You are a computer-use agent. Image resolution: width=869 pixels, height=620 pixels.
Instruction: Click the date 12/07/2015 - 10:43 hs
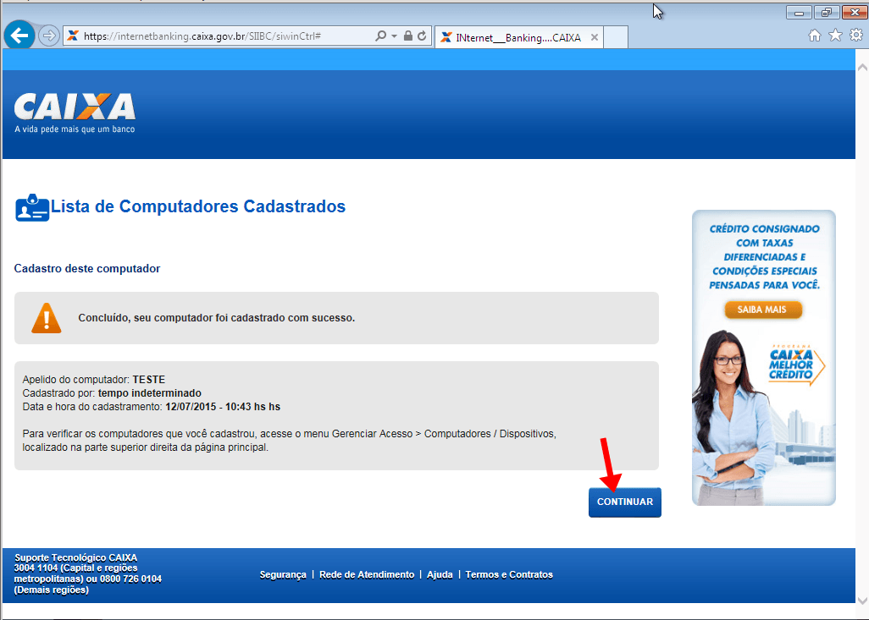pyautogui.click(x=216, y=407)
